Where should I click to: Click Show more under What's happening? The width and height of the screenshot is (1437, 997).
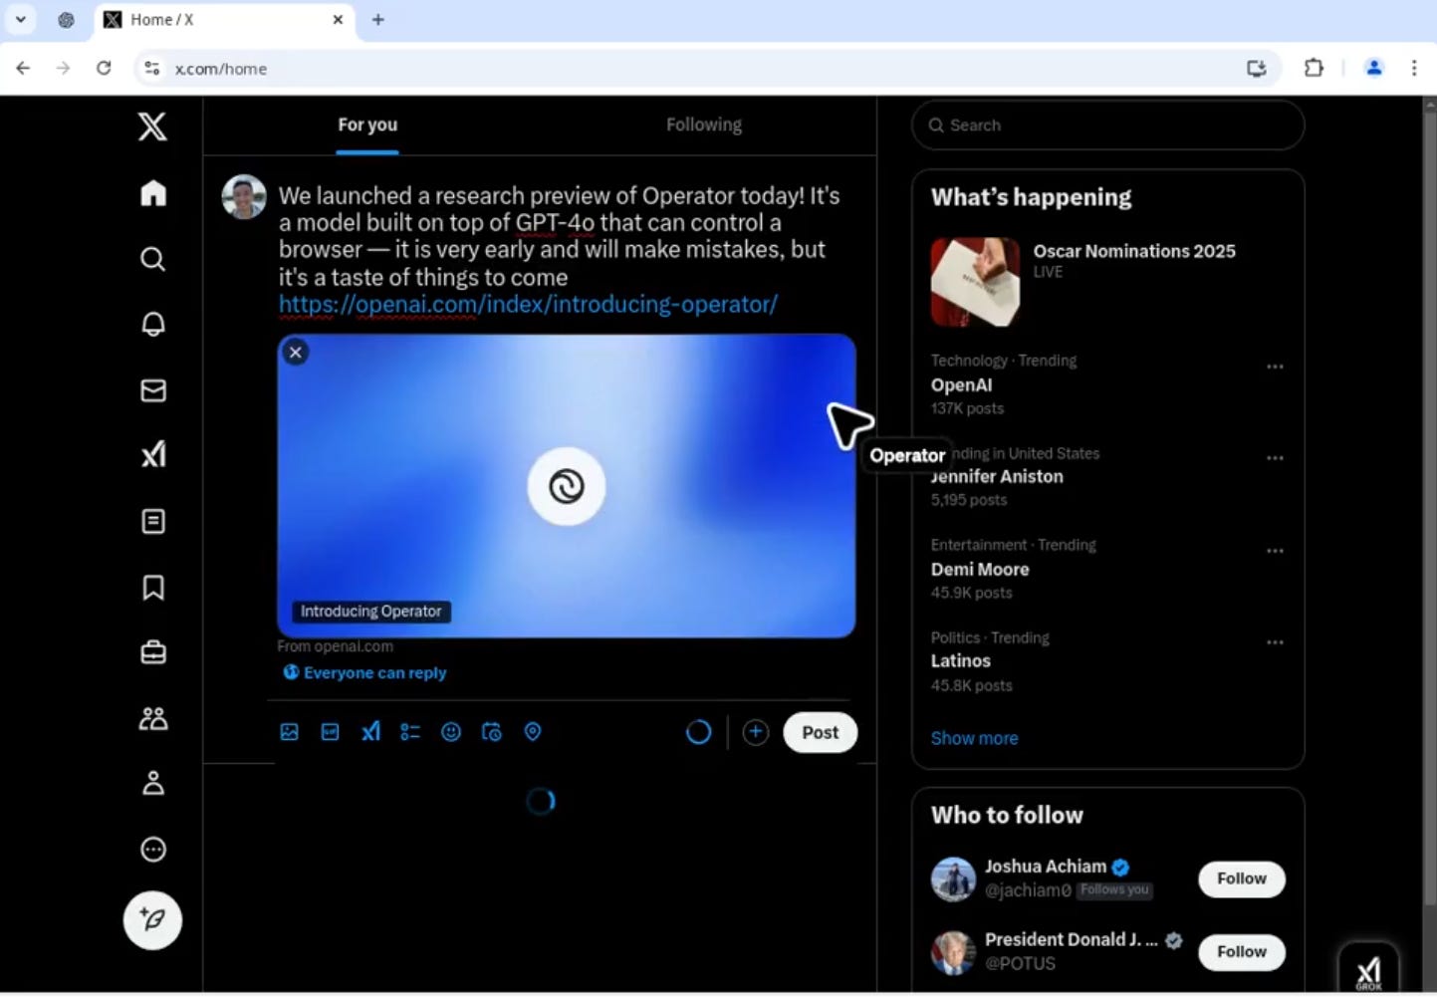[x=974, y=738]
